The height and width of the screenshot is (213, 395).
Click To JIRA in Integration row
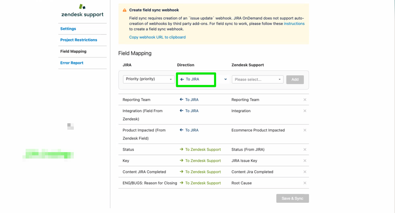coord(189,111)
